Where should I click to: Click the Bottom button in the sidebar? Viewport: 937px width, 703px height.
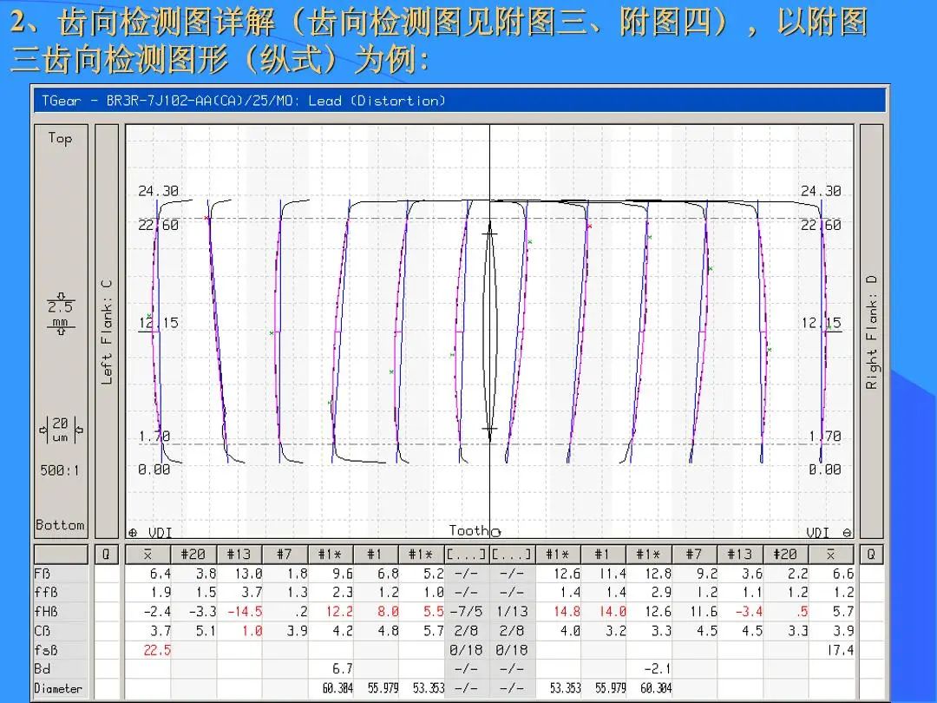click(x=60, y=525)
